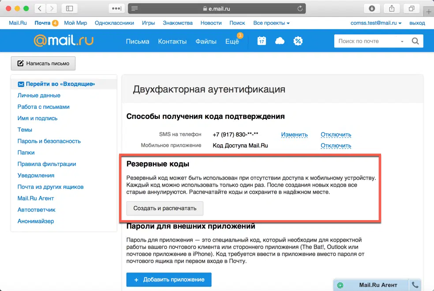This screenshot has height=291, width=434.
Task: Open Автоответчик settings
Action: (36, 210)
